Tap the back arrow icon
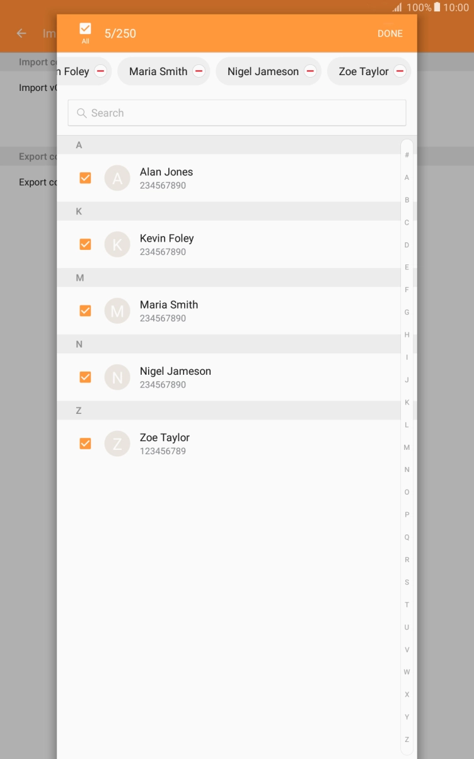The image size is (474, 759). tap(22, 33)
